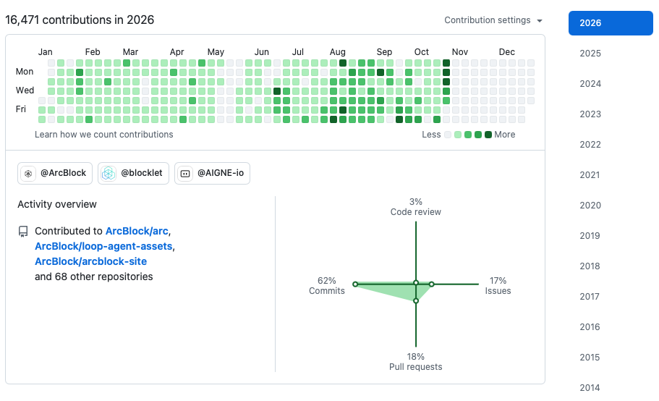
Task: View contributions for year 2015
Action: coord(590,358)
